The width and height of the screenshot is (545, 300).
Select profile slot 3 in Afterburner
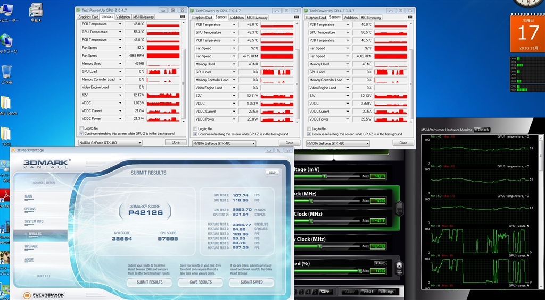point(302,292)
